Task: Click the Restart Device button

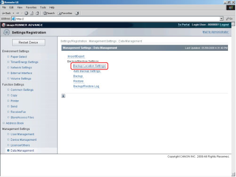Action: (x=29, y=42)
